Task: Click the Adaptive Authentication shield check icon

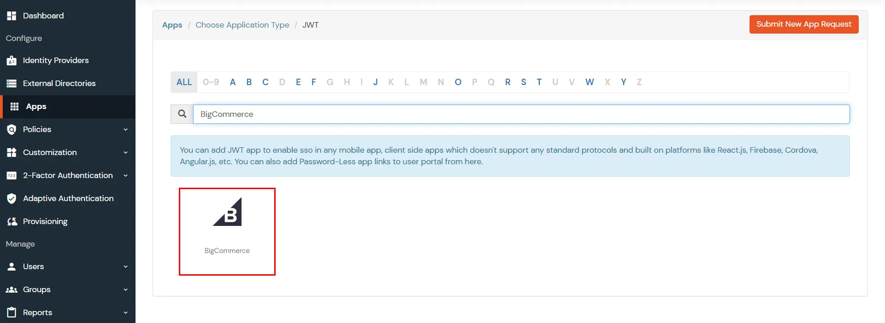Action: [x=12, y=198]
